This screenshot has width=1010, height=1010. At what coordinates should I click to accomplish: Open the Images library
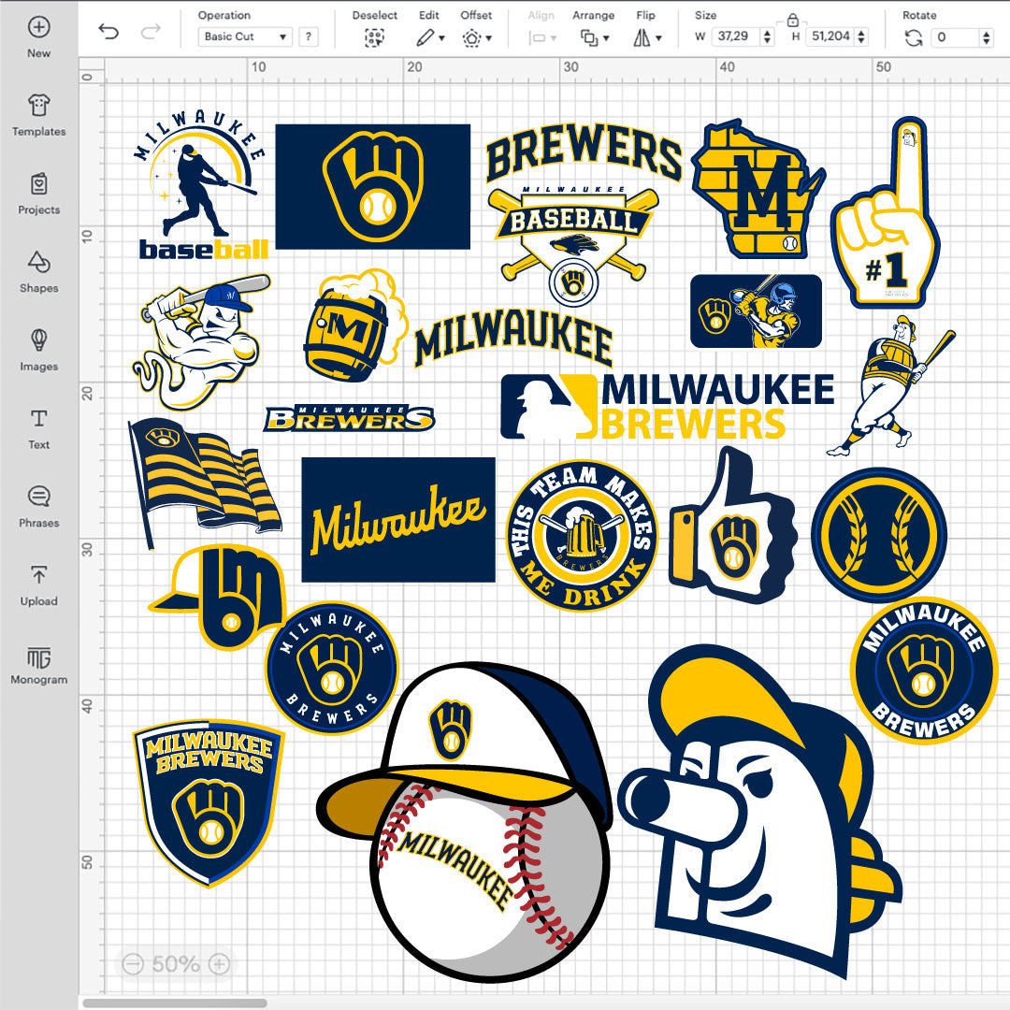point(38,351)
